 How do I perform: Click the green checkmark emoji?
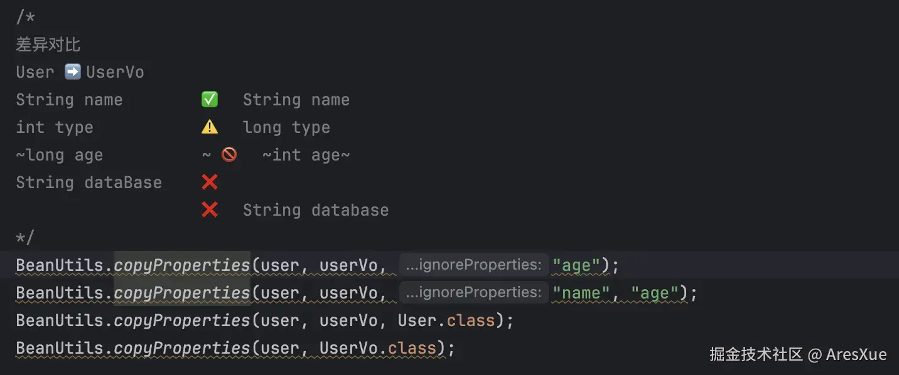click(x=210, y=100)
